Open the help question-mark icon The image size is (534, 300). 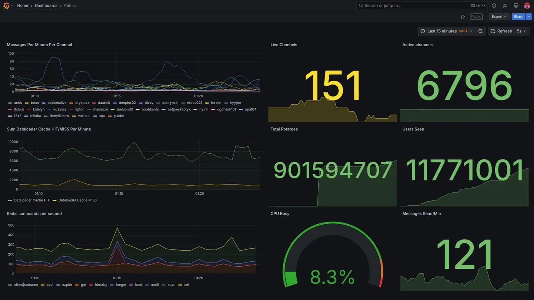[494, 5]
